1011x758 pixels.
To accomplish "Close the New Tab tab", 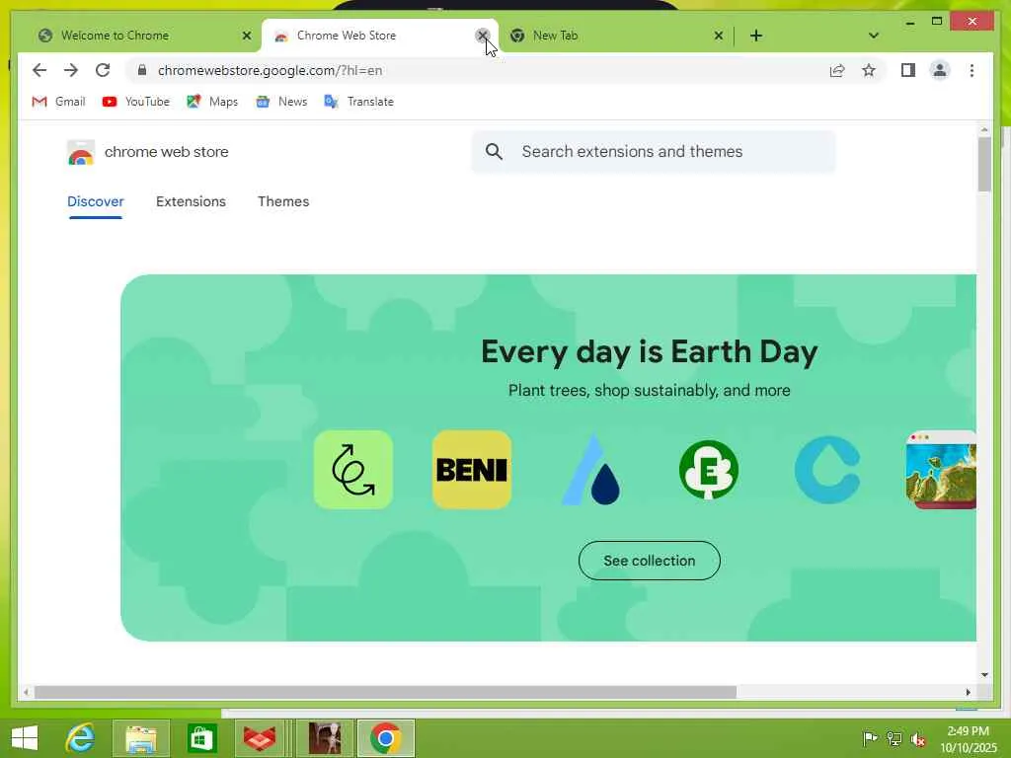I will (719, 36).
